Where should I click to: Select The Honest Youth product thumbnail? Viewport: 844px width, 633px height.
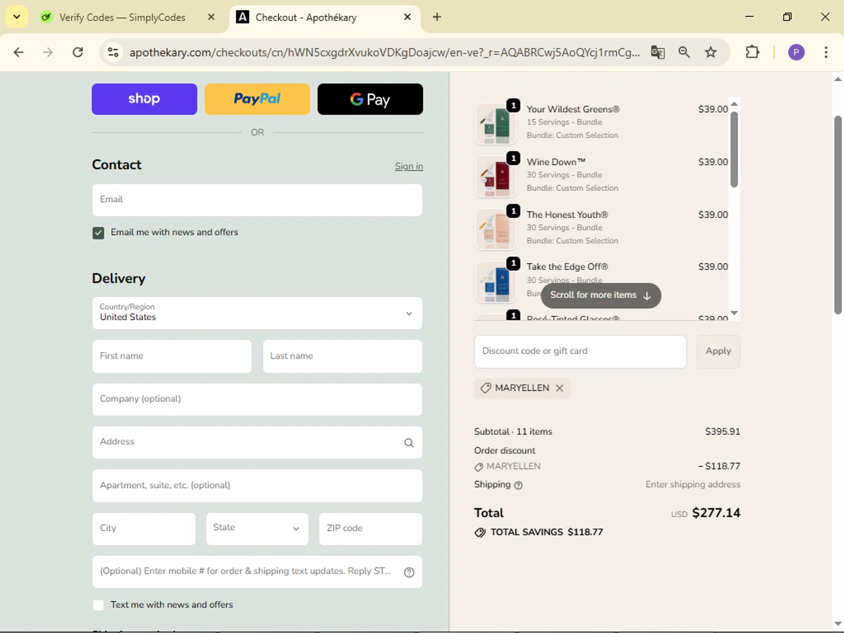496,229
